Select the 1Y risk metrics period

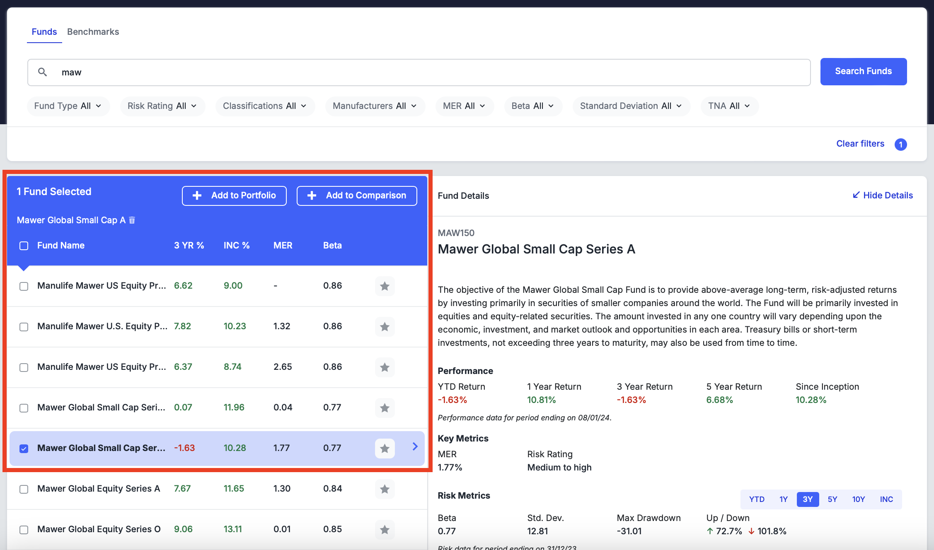point(783,499)
